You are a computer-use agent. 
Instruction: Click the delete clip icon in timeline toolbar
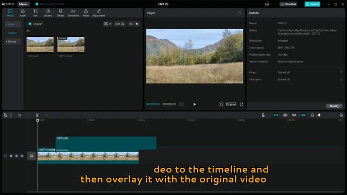(46, 115)
